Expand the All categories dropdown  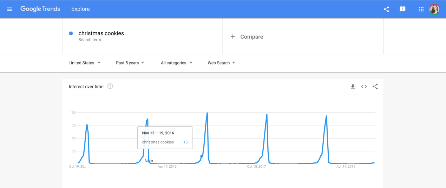point(177,63)
